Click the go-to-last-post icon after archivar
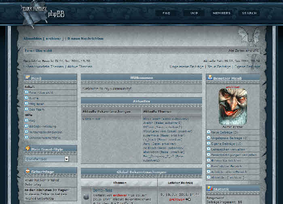This screenshot has width=283, height=204. (x=188, y=200)
